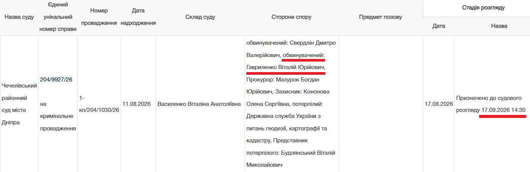530x172 pixels.
Task: Click the 'Склад суду' column header
Action: (200, 17)
